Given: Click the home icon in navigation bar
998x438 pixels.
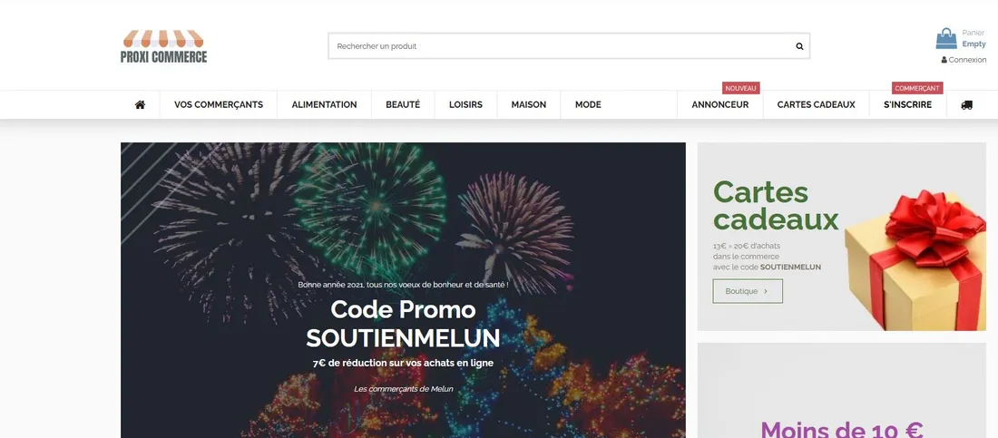Looking at the screenshot, I should [x=140, y=105].
